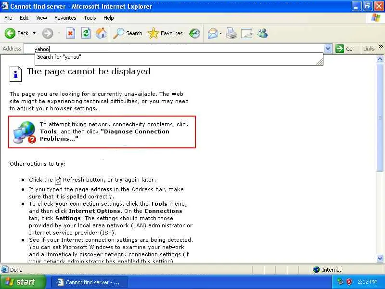The image size is (385, 289).
Task: Open the View menu
Action: [x=41, y=18]
